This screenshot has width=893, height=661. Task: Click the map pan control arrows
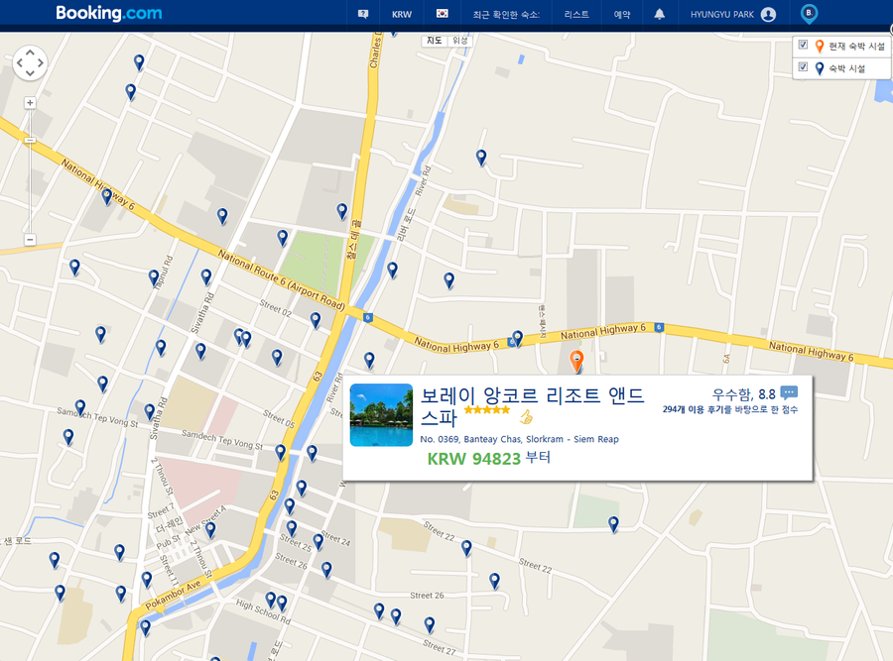tap(30, 62)
